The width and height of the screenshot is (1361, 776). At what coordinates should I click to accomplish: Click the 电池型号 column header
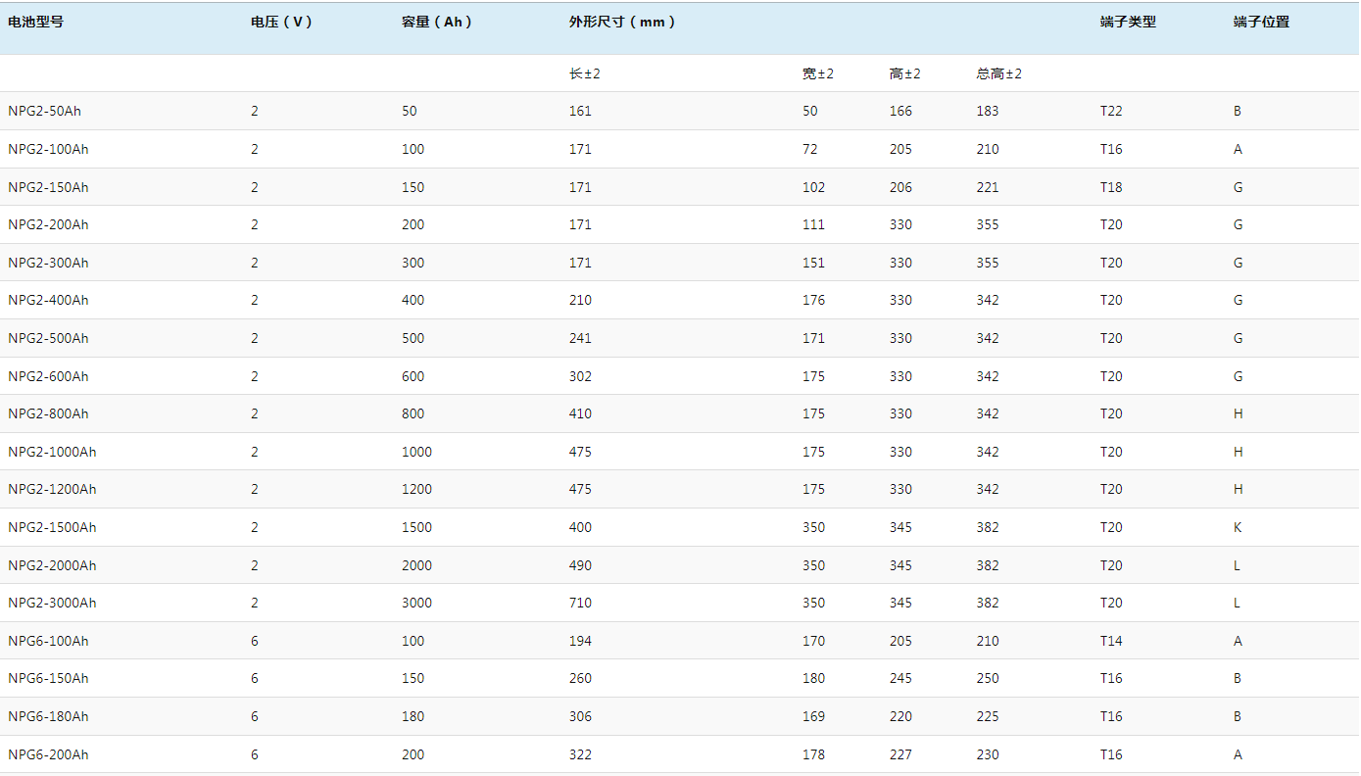pyautogui.click(x=36, y=22)
